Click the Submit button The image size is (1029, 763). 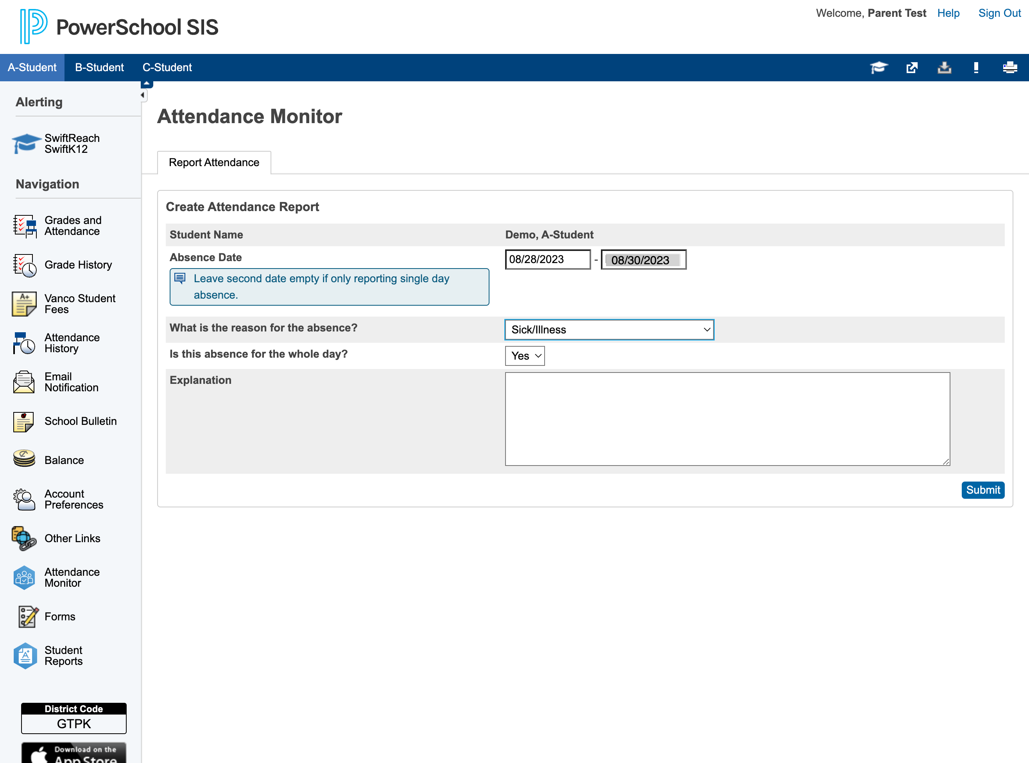pos(983,490)
